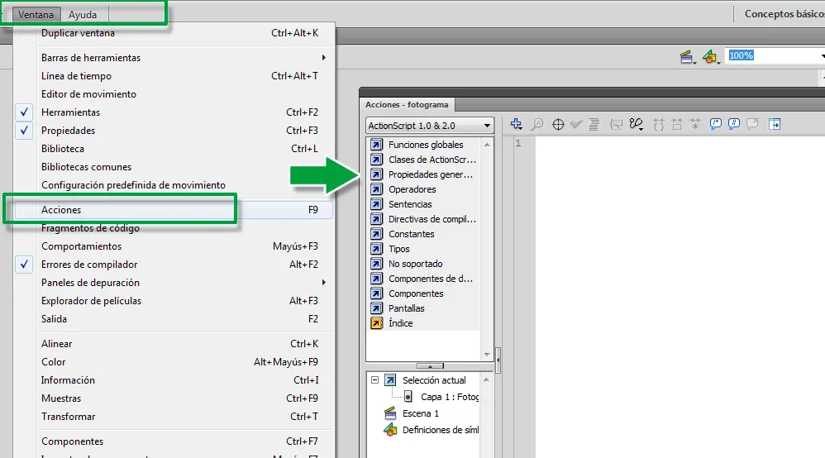
Task: Collapse the Selección actual tree node
Action: [374, 379]
